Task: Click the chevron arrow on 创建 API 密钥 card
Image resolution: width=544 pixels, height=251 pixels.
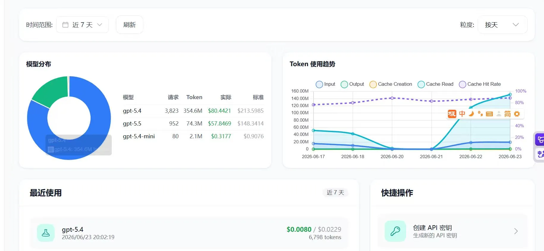Action: [x=516, y=231]
